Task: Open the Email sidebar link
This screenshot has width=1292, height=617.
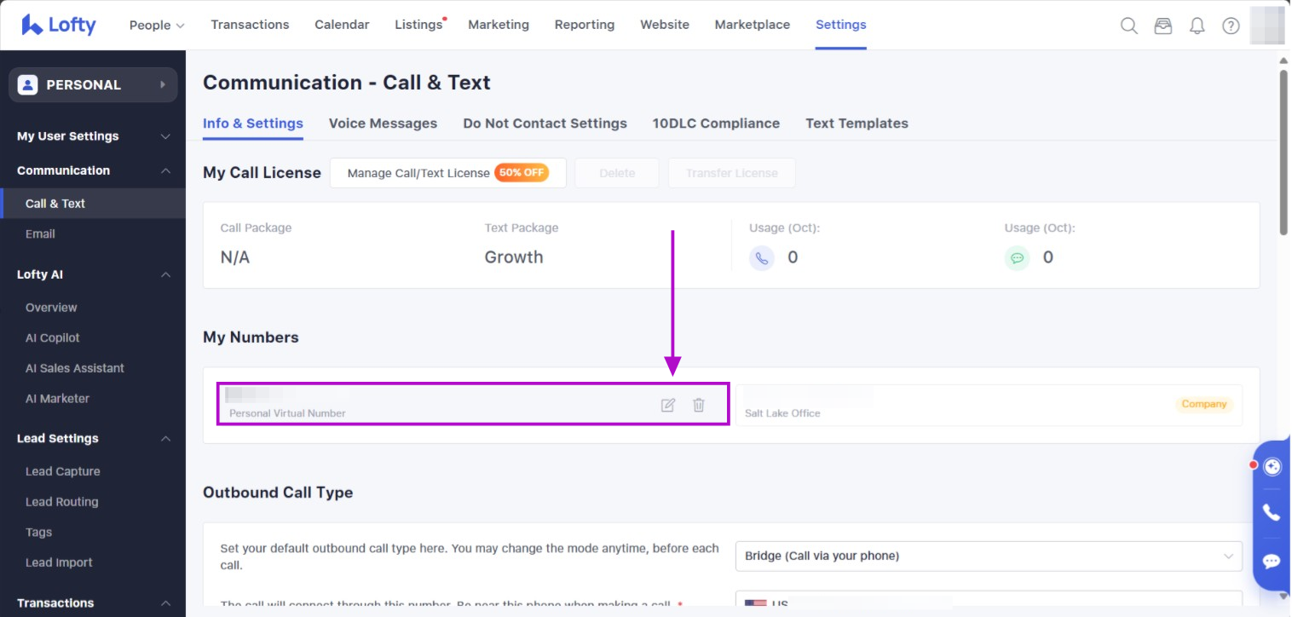Action: [40, 234]
